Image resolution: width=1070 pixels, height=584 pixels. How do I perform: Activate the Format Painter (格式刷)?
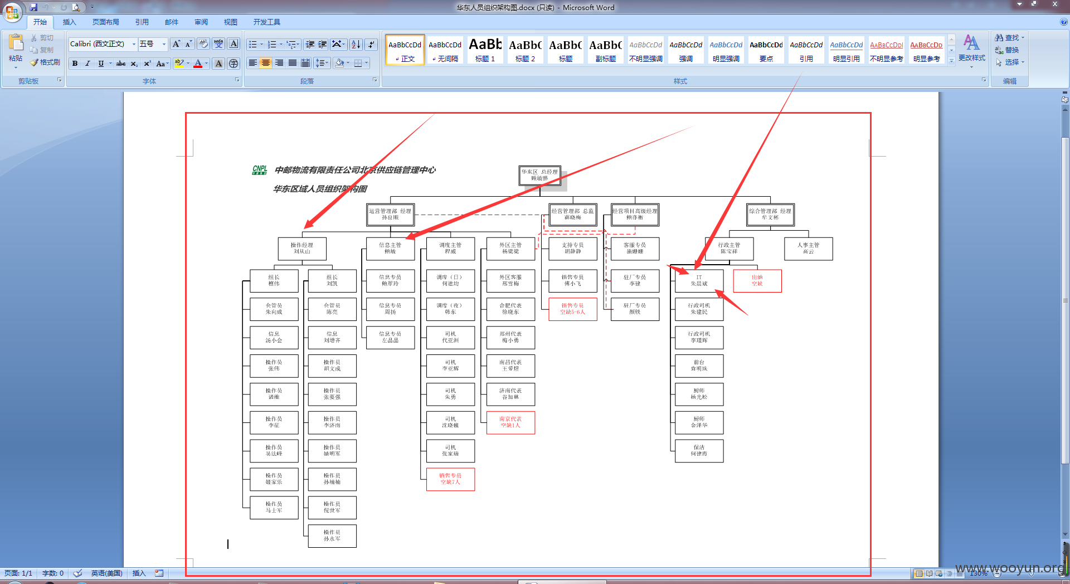[x=45, y=62]
